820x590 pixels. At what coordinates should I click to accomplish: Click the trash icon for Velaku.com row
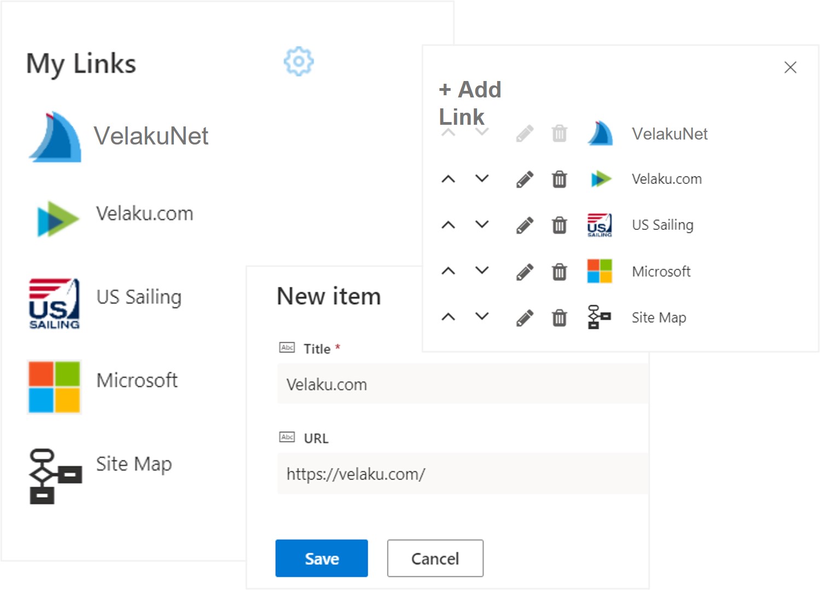(x=559, y=179)
